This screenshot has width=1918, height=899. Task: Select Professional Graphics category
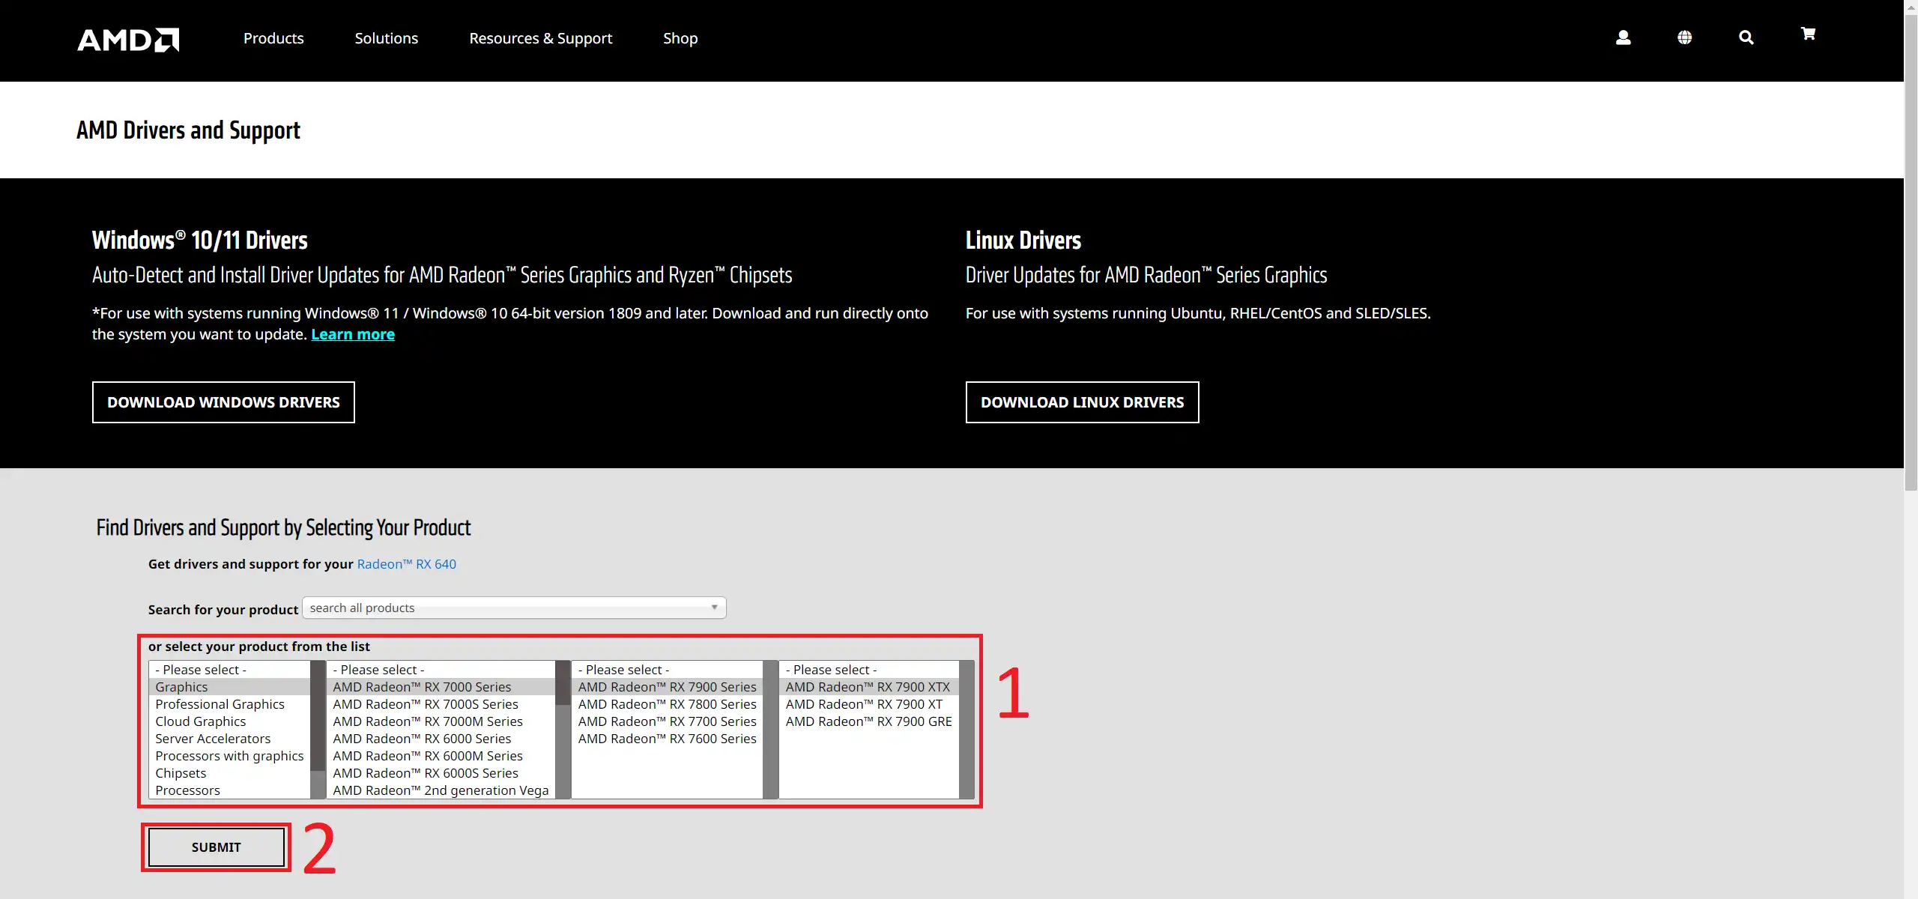pos(229,704)
